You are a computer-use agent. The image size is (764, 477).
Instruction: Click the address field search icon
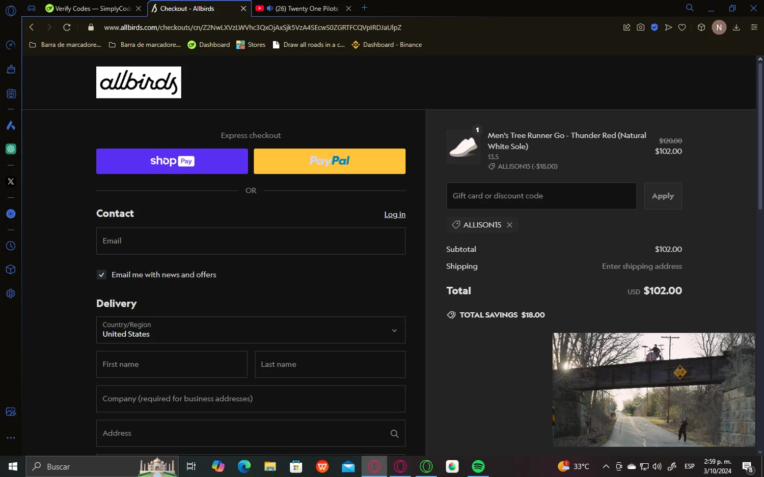pyautogui.click(x=395, y=434)
